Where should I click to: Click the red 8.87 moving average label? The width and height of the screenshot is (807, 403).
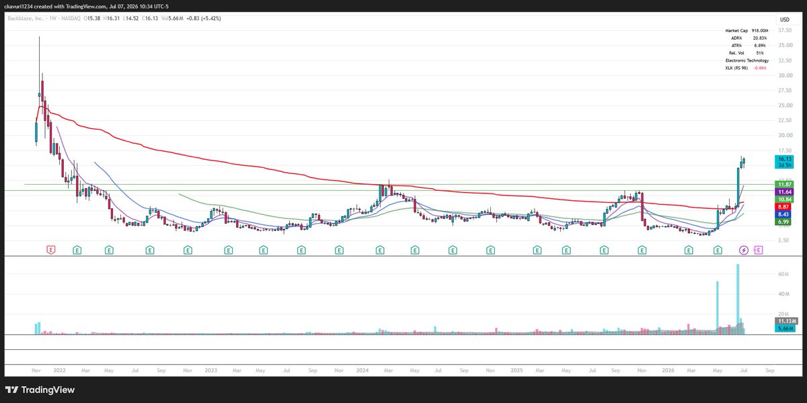click(784, 208)
